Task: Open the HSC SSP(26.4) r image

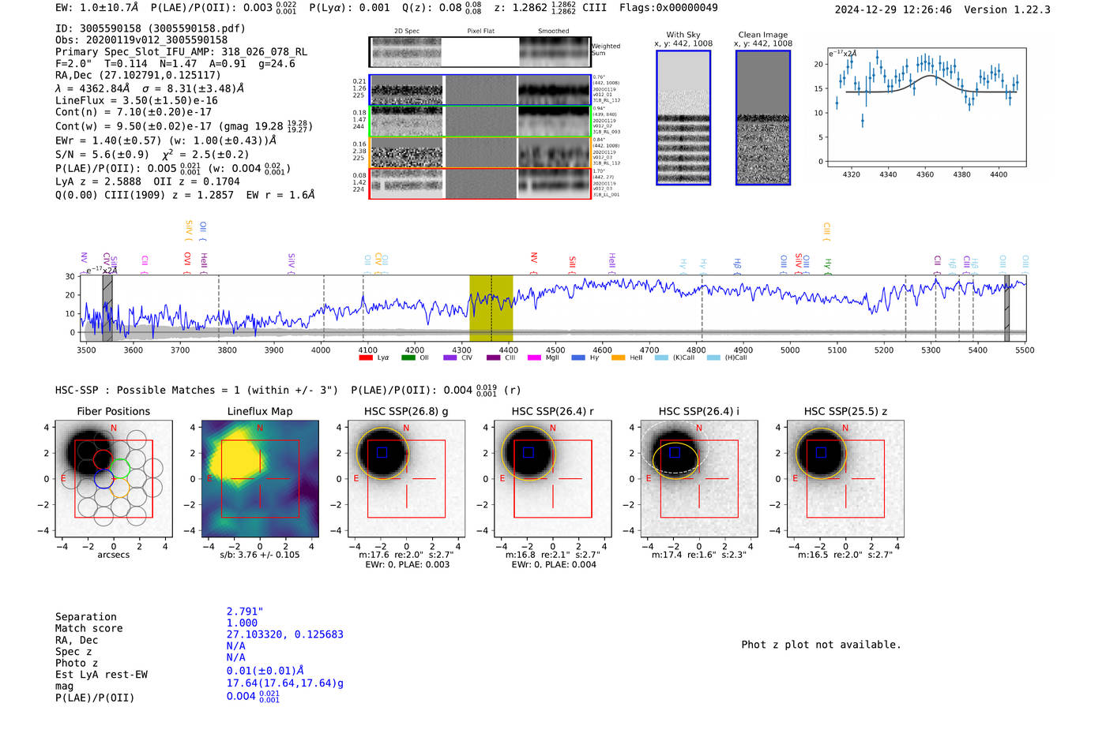Action: (x=553, y=479)
